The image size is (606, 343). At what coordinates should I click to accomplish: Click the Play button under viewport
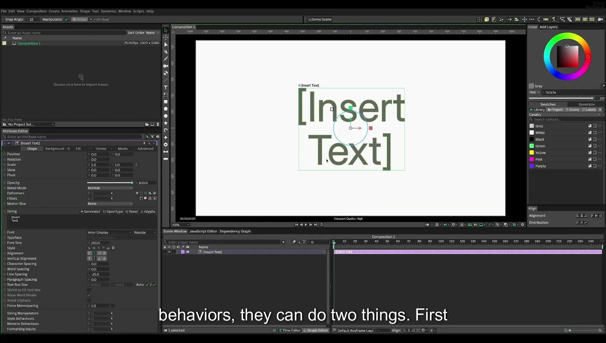(306, 225)
